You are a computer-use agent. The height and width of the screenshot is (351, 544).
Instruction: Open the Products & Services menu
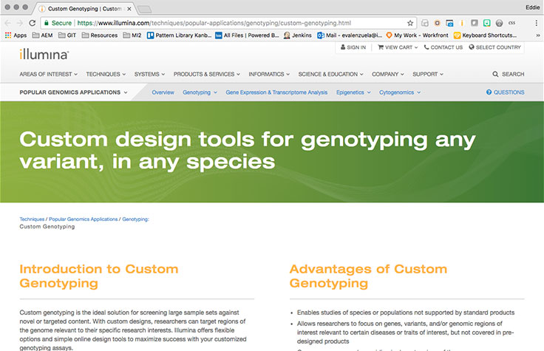pos(207,75)
